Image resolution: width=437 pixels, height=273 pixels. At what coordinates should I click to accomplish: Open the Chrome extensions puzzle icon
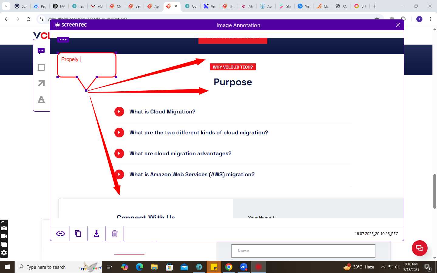[403, 19]
